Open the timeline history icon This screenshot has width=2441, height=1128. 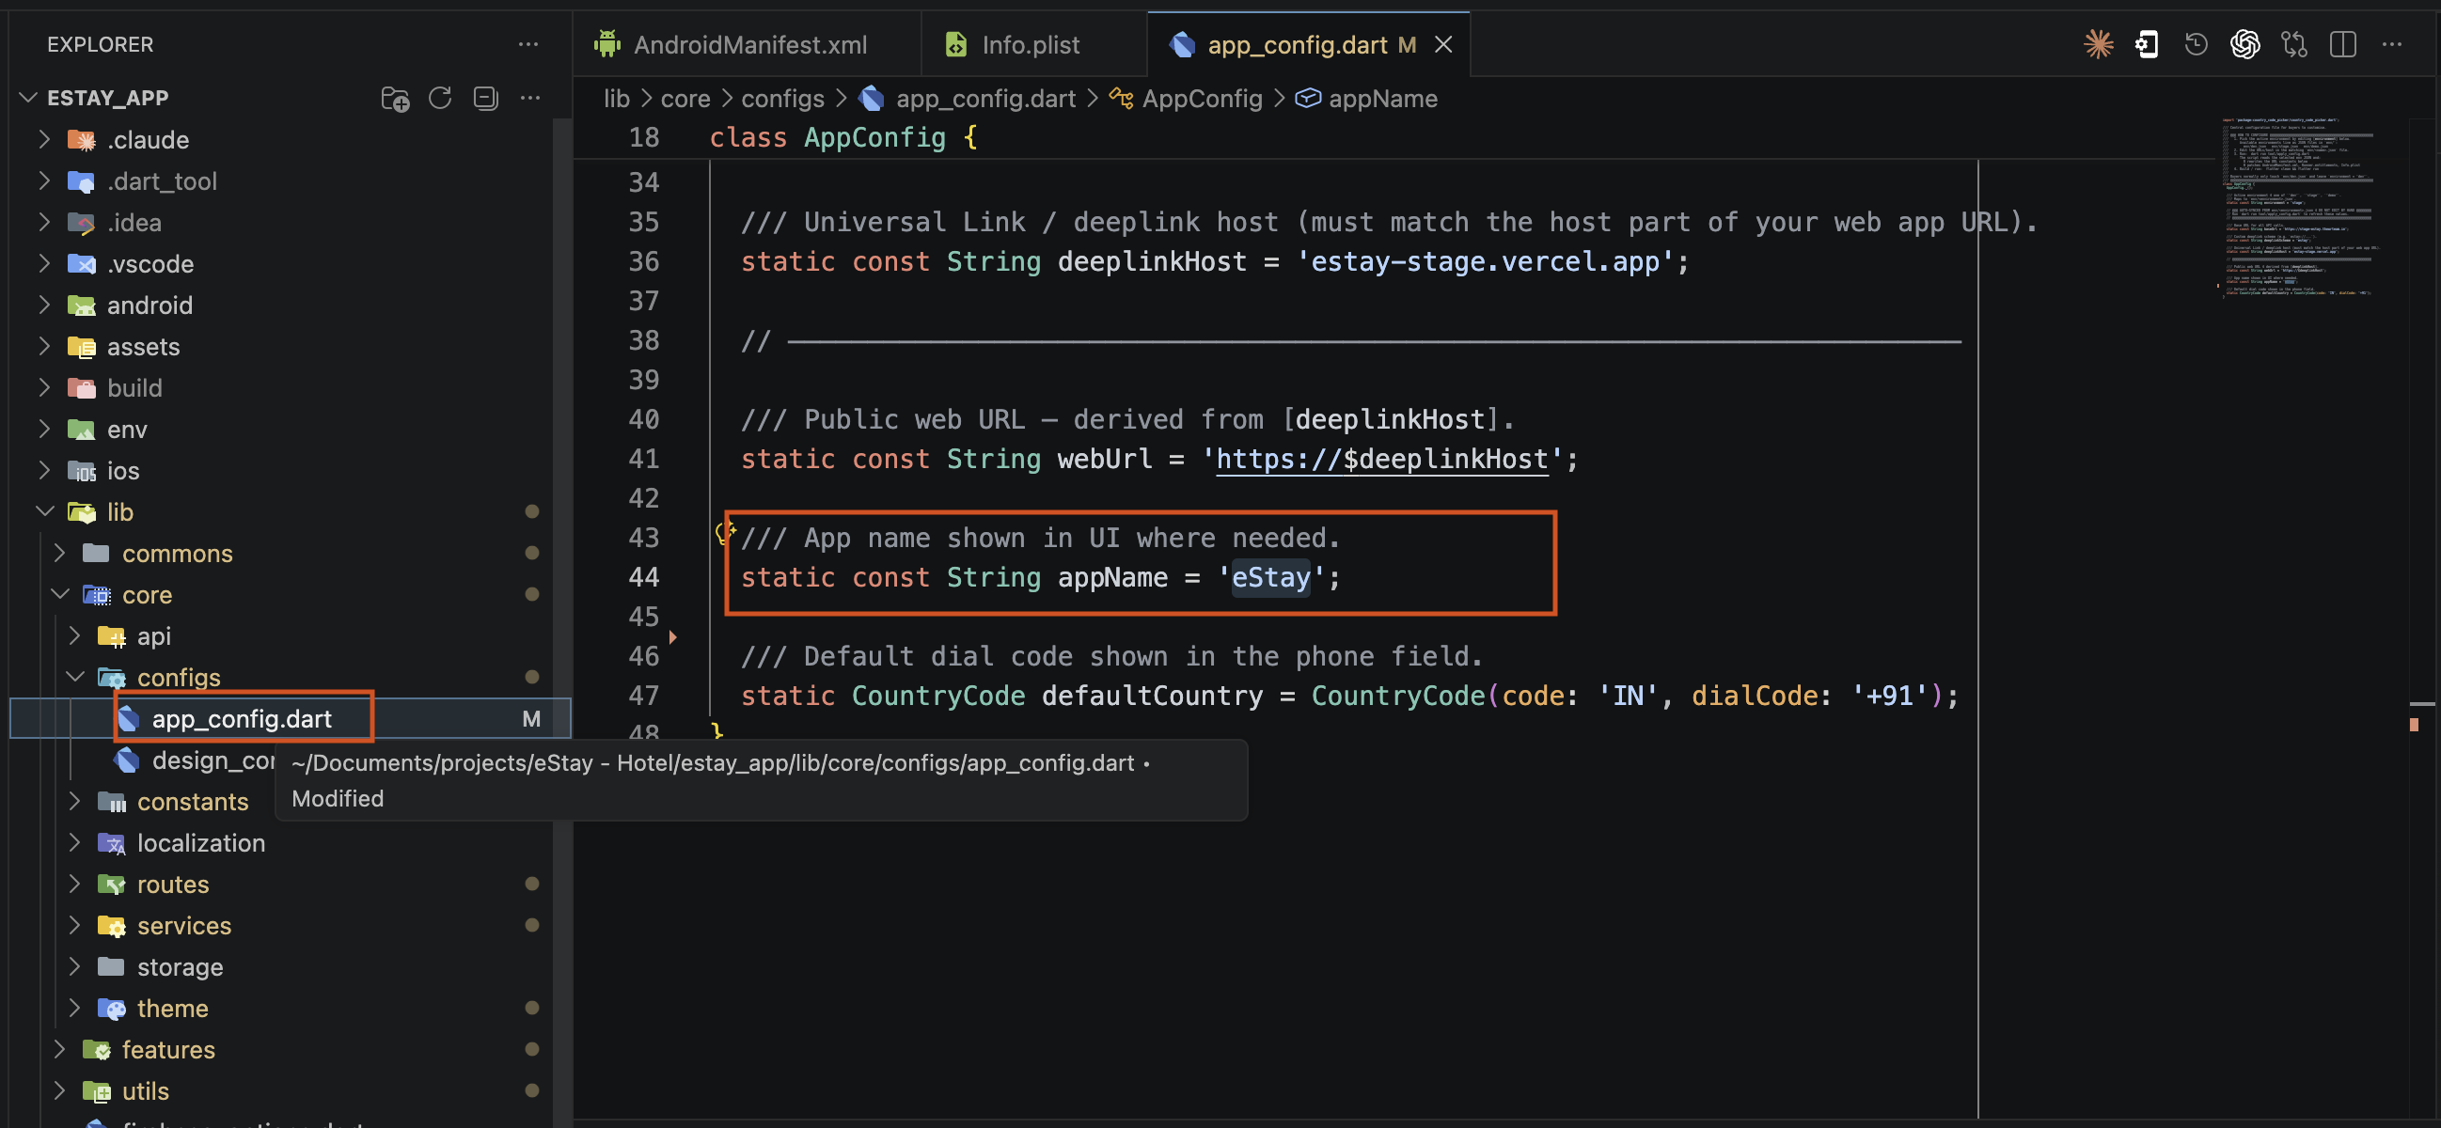(x=2196, y=44)
